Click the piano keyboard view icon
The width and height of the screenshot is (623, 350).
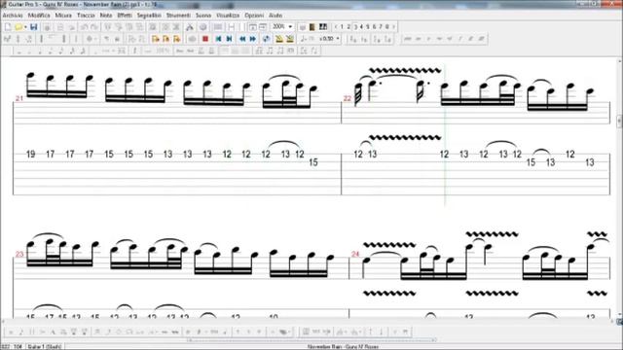pos(323,27)
